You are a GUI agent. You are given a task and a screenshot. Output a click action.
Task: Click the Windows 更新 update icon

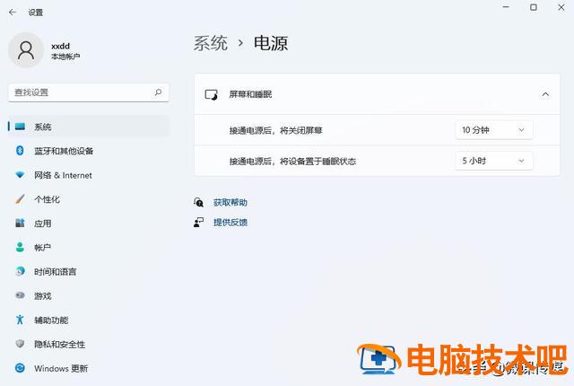point(20,368)
